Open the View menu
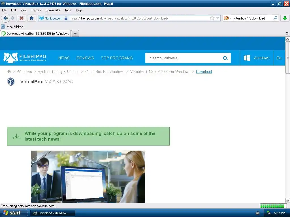The height and width of the screenshot is (217, 290). [24, 10]
